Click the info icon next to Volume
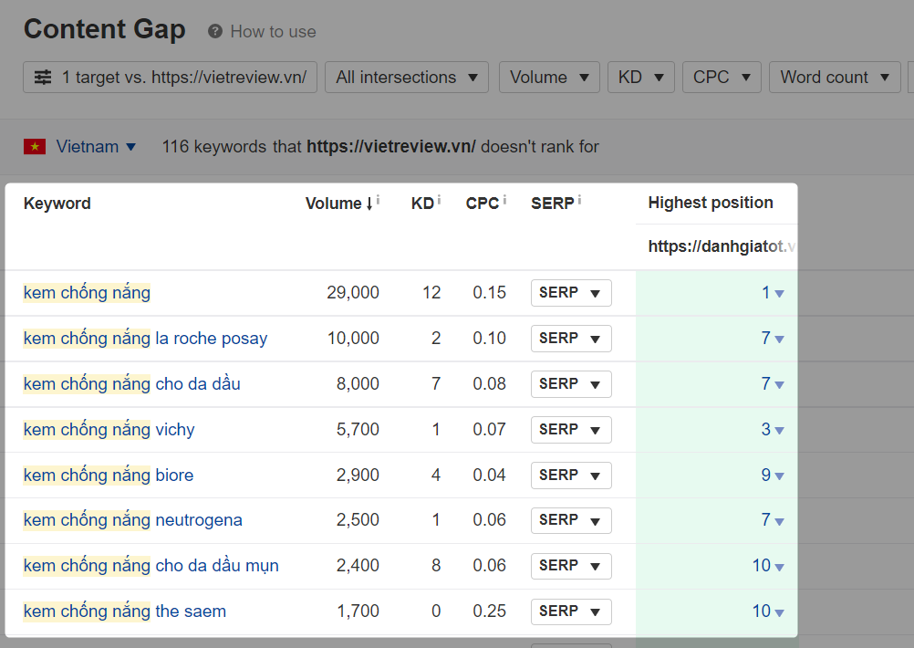 pos(378,200)
